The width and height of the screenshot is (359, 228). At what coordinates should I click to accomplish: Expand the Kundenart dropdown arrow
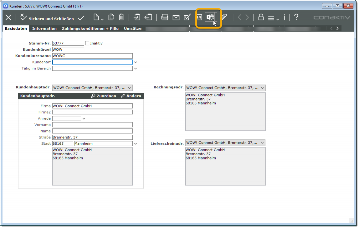[136, 62]
